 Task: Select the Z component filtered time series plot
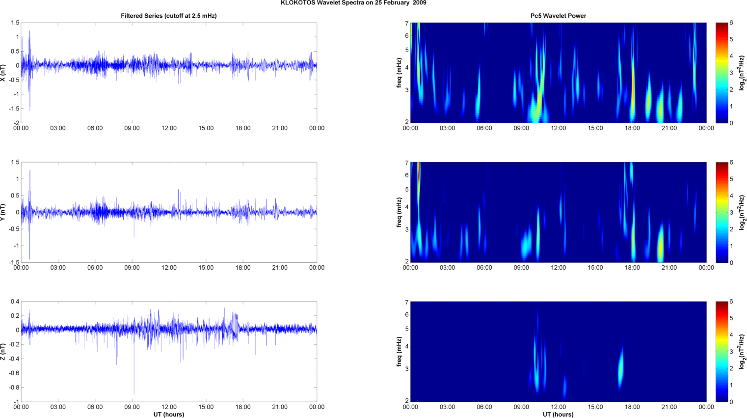point(169,352)
